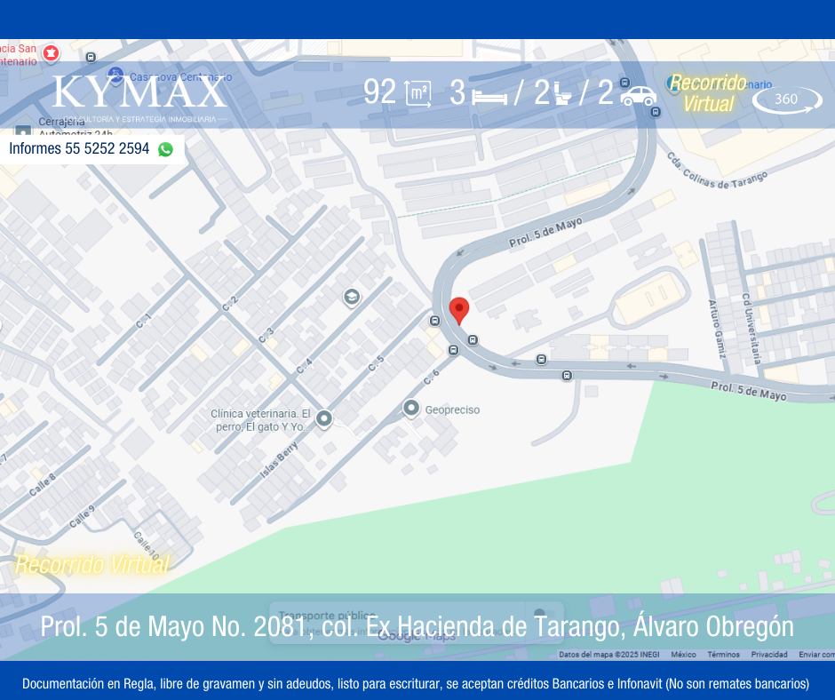Select bus stop icon left of Farmacia pharmacy marker
Viewport: 835px width, 700px height.
pyautogui.click(x=91, y=57)
